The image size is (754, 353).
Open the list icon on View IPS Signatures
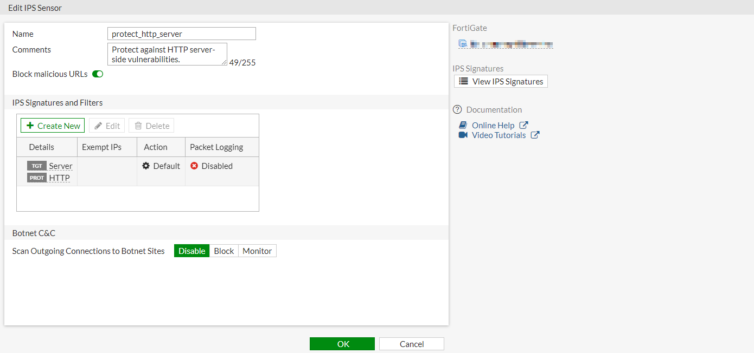tap(463, 81)
